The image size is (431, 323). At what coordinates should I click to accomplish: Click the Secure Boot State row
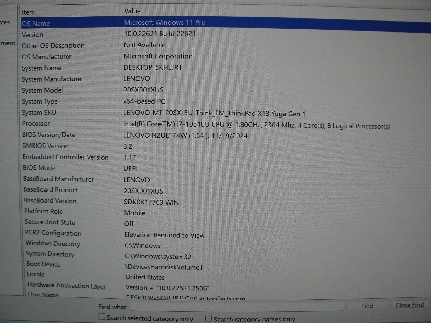point(50,222)
